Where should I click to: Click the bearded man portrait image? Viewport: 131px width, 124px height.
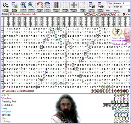pyautogui.click(x=66, y=108)
